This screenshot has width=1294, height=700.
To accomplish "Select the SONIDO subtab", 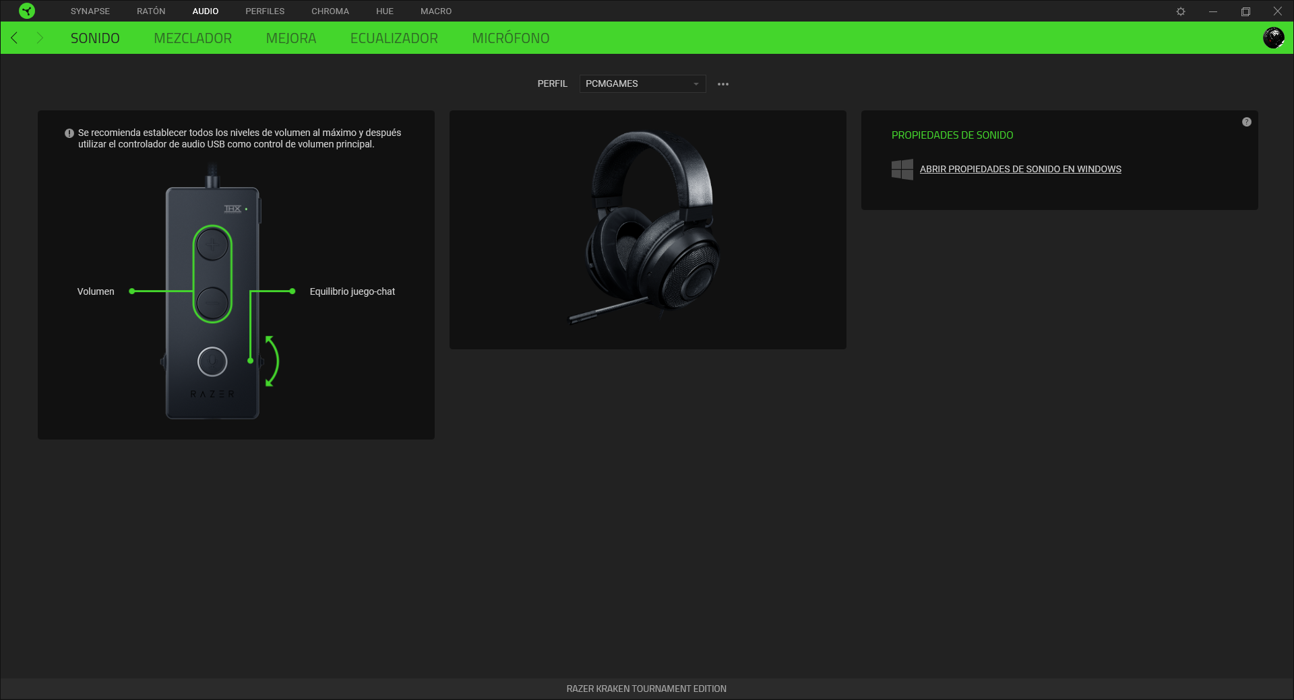I will tap(95, 38).
